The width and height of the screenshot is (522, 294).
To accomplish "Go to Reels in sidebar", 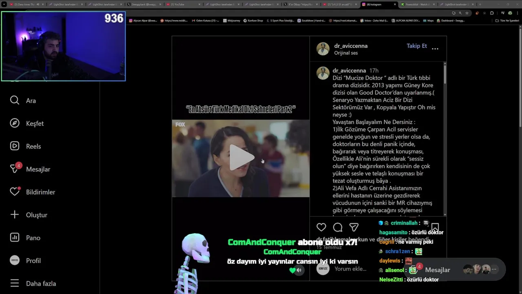I will 25,146.
